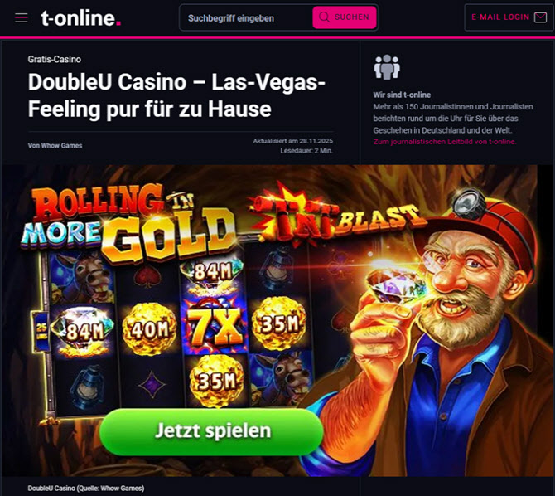Image resolution: width=555 pixels, height=496 pixels.
Task: Click the group of people icon
Action: click(387, 67)
